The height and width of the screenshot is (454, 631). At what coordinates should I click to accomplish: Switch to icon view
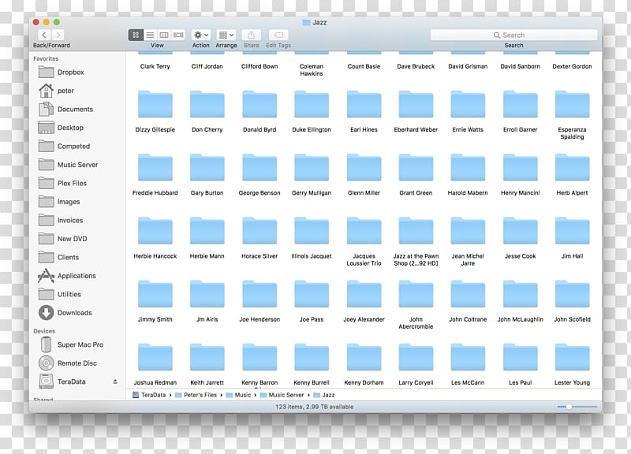[x=136, y=35]
